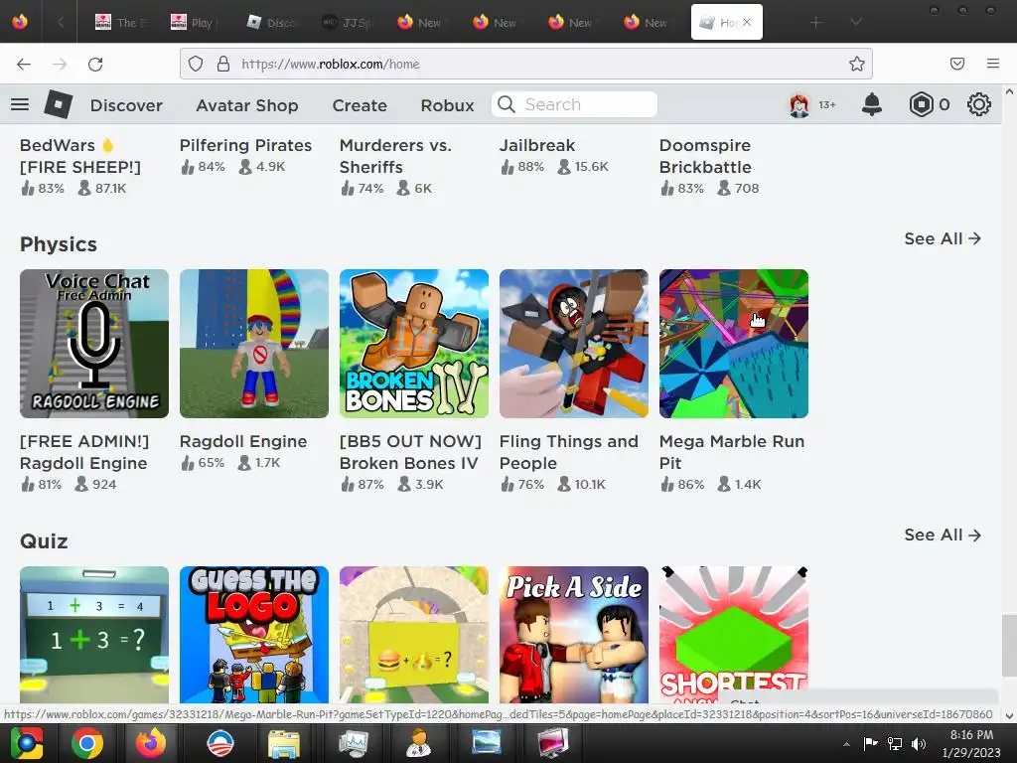1017x763 pixels.
Task: Open BedWars [FIRE SHEEP!] game link
Action: point(80,156)
